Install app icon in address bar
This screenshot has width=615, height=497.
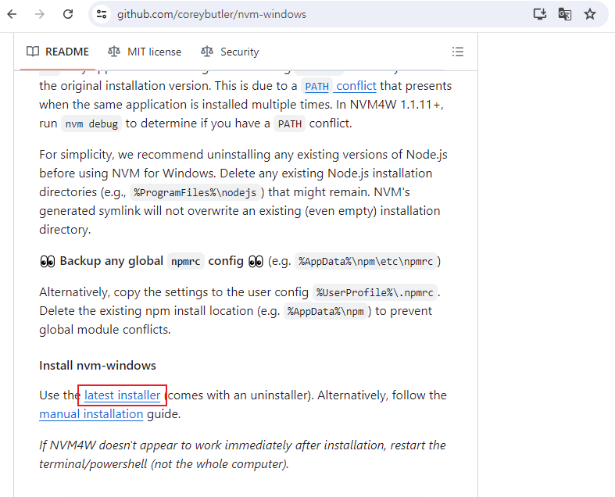[x=540, y=15]
